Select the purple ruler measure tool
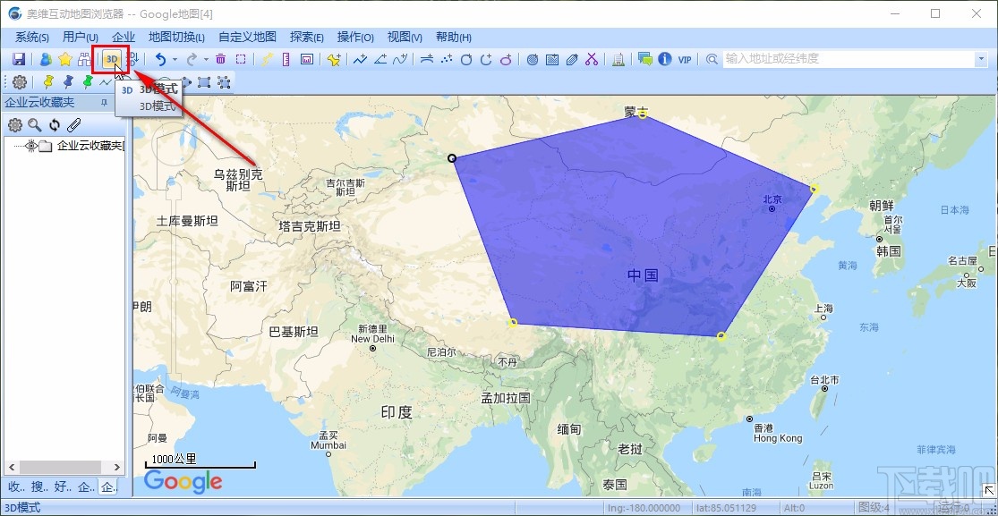This screenshot has width=998, height=516. pyautogui.click(x=286, y=59)
